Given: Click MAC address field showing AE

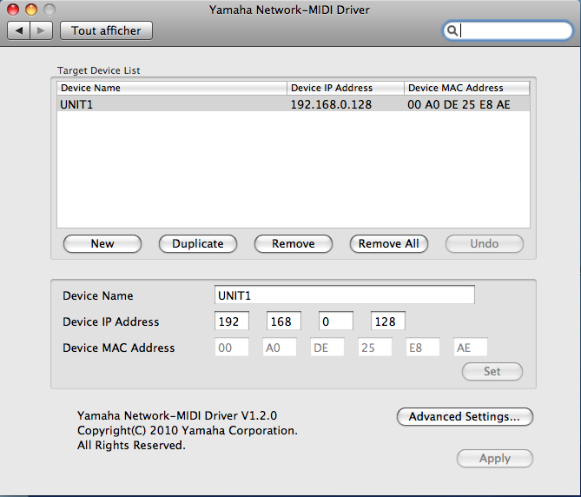Looking at the screenshot, I should click(471, 348).
